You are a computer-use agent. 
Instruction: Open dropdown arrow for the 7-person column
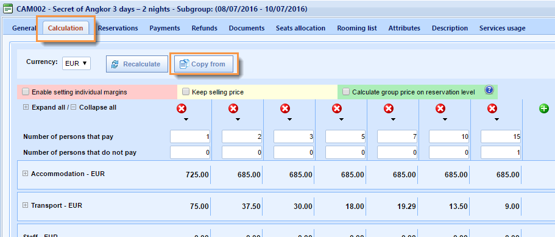pos(393,119)
